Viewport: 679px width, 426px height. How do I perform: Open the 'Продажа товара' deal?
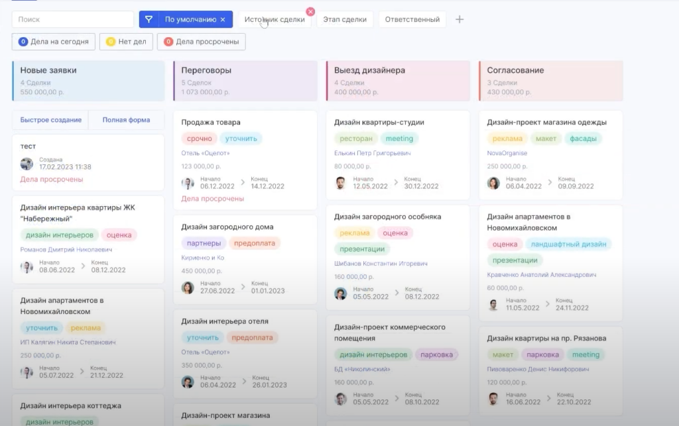coord(211,123)
